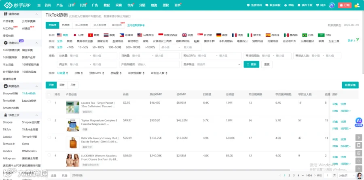Sort by 带货视频数
Image resolution: width=364 pixels, height=180 pixels.
[136, 73]
